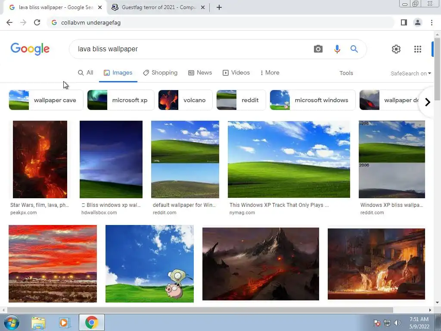
Task: Switch to News results
Action: tap(200, 72)
